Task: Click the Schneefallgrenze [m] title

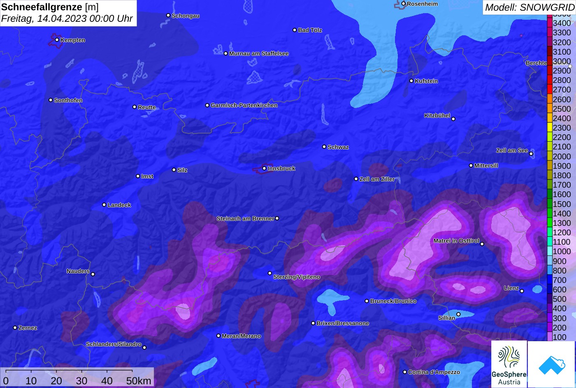Action: [x=50, y=7]
